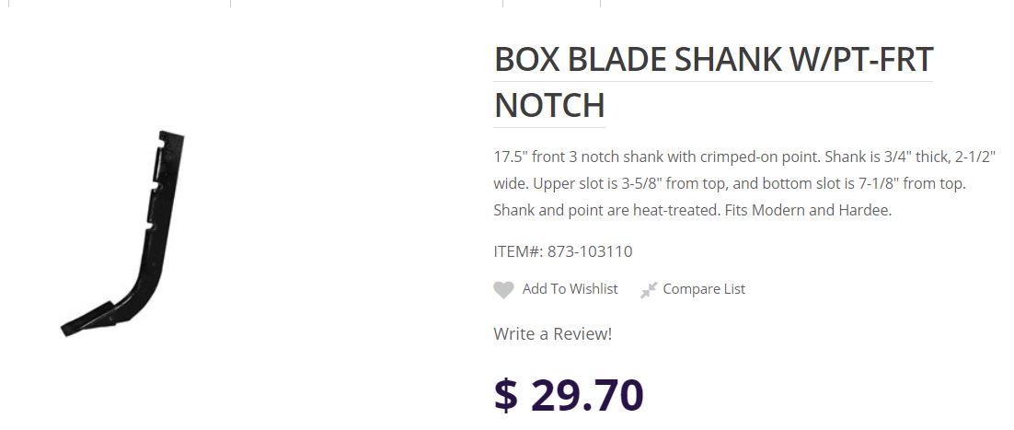Open the Add To Wishlist link

click(570, 289)
